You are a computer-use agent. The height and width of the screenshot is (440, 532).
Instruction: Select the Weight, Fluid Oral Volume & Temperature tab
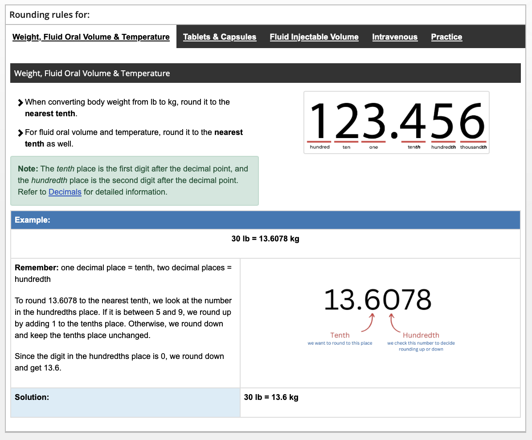click(91, 37)
